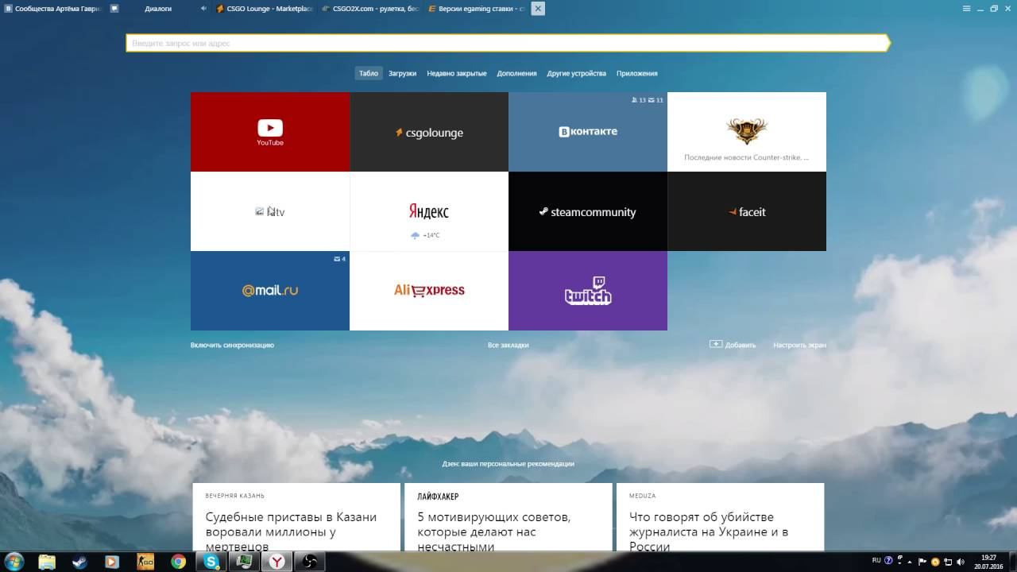
Task: Click the speaker icon on Диалоги tab
Action: pos(203,8)
